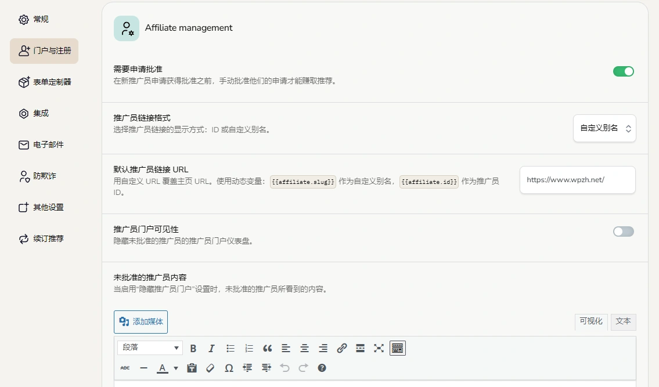
Task: Open the 段落 paragraph format dropdown
Action: coord(149,348)
